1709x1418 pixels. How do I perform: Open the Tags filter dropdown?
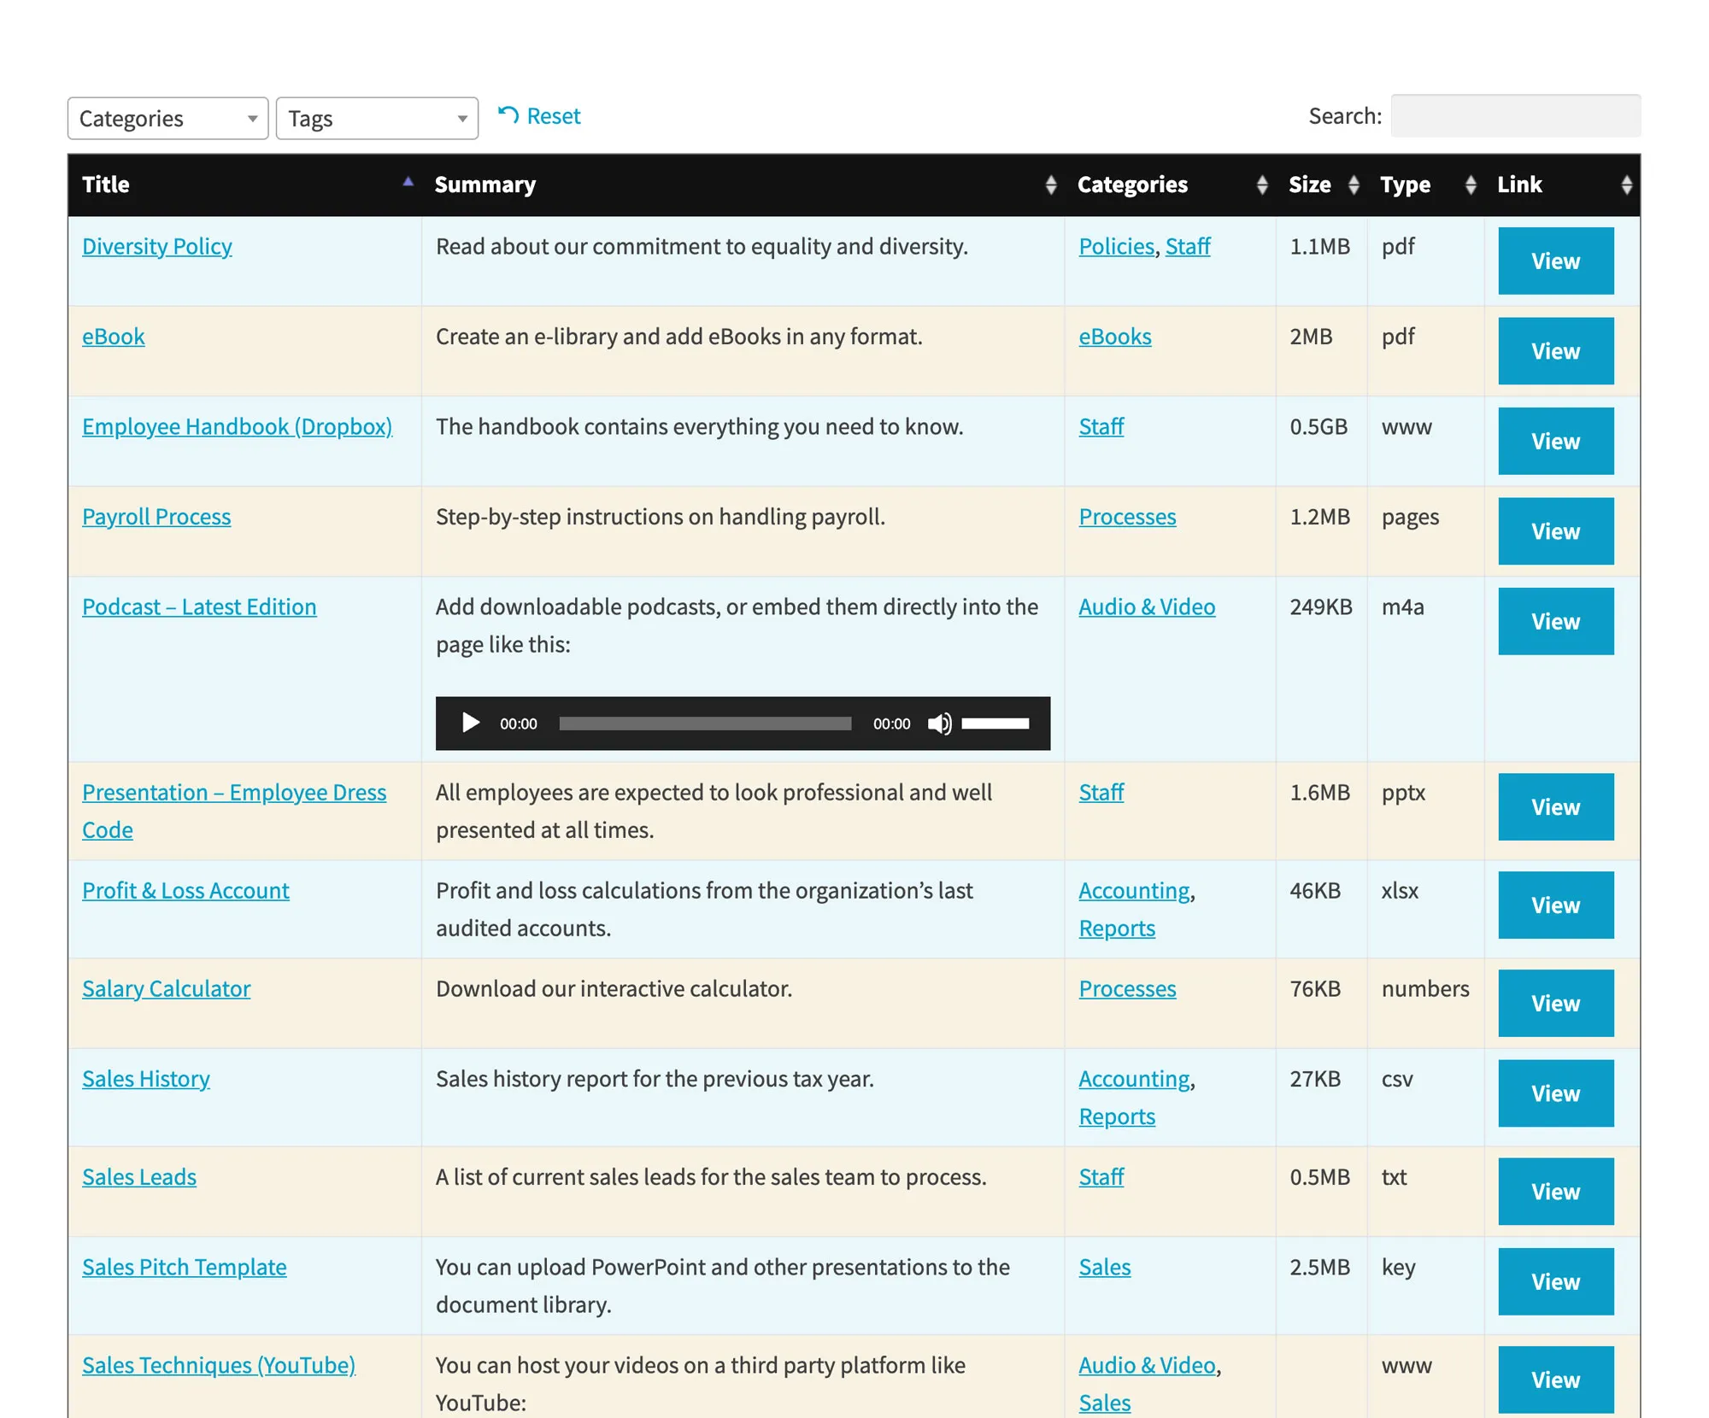377,118
